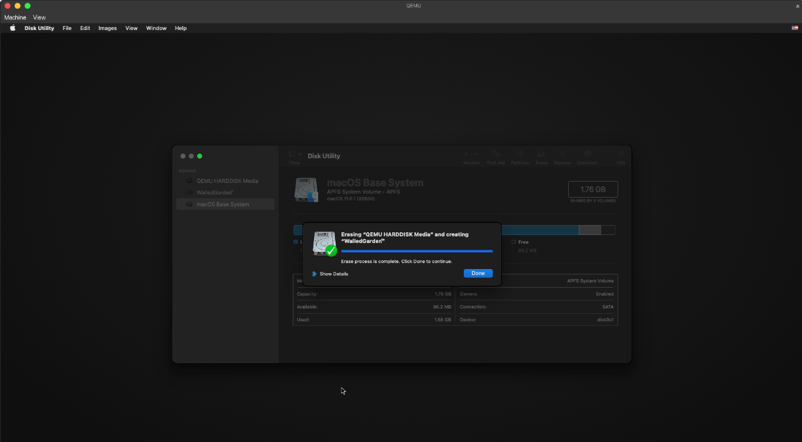Open the Help menu

tap(180, 28)
